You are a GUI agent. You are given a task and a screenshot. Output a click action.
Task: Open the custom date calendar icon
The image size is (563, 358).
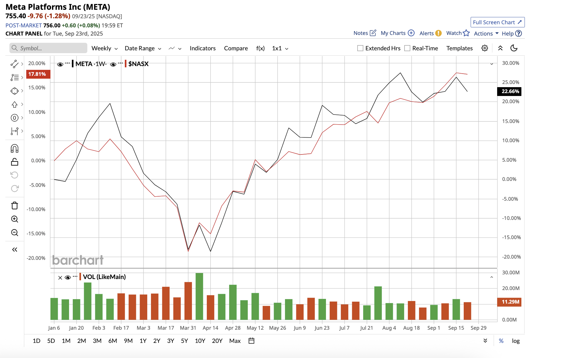[251, 341]
